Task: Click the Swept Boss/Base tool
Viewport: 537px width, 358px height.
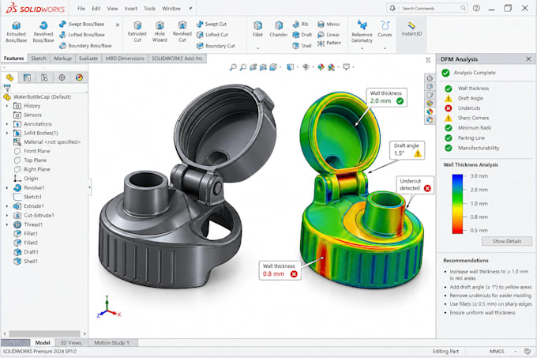Action: [x=81, y=24]
